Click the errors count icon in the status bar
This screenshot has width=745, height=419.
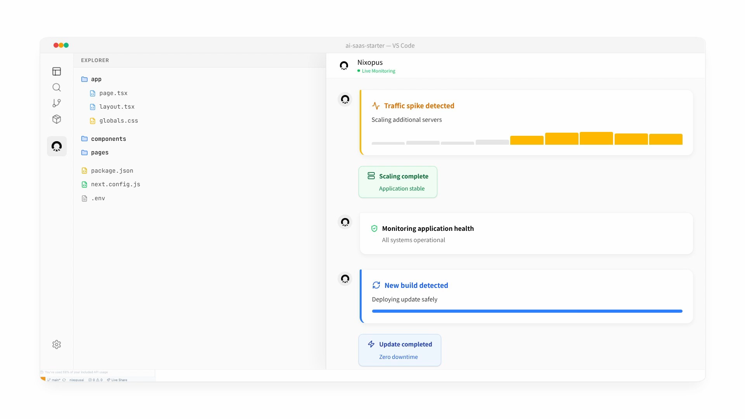click(x=90, y=380)
